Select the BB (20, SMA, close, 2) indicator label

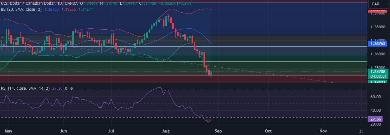[x=21, y=9]
